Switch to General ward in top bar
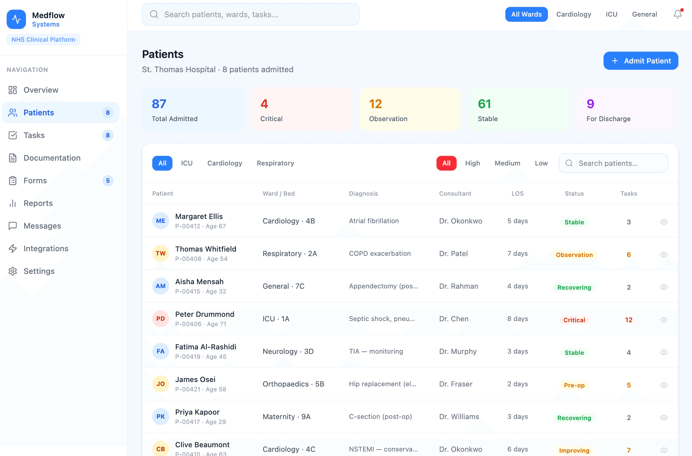This screenshot has height=456, width=692. 644,14
